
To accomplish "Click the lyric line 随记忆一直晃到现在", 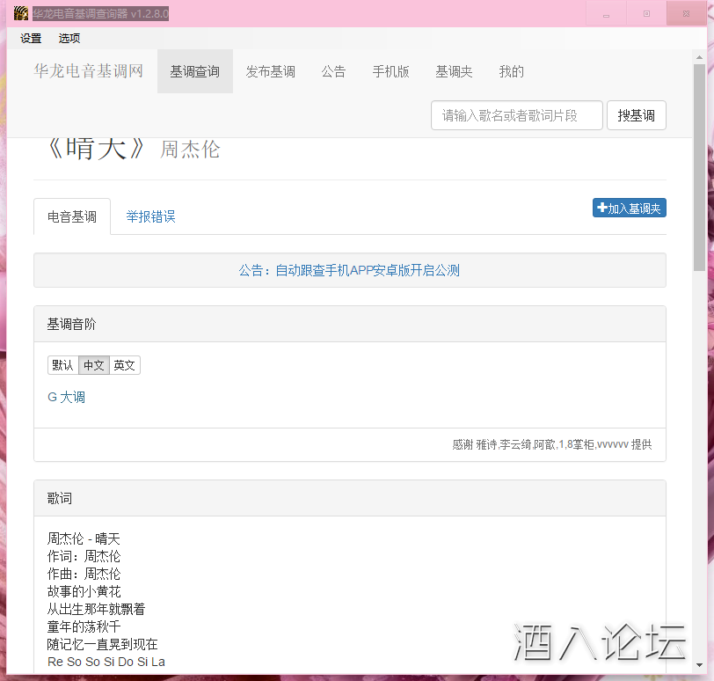I will pyautogui.click(x=103, y=644).
